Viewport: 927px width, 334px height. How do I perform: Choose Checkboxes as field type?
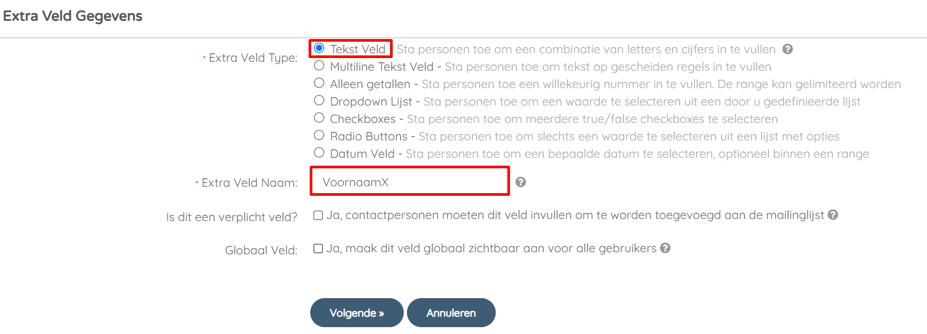[319, 118]
